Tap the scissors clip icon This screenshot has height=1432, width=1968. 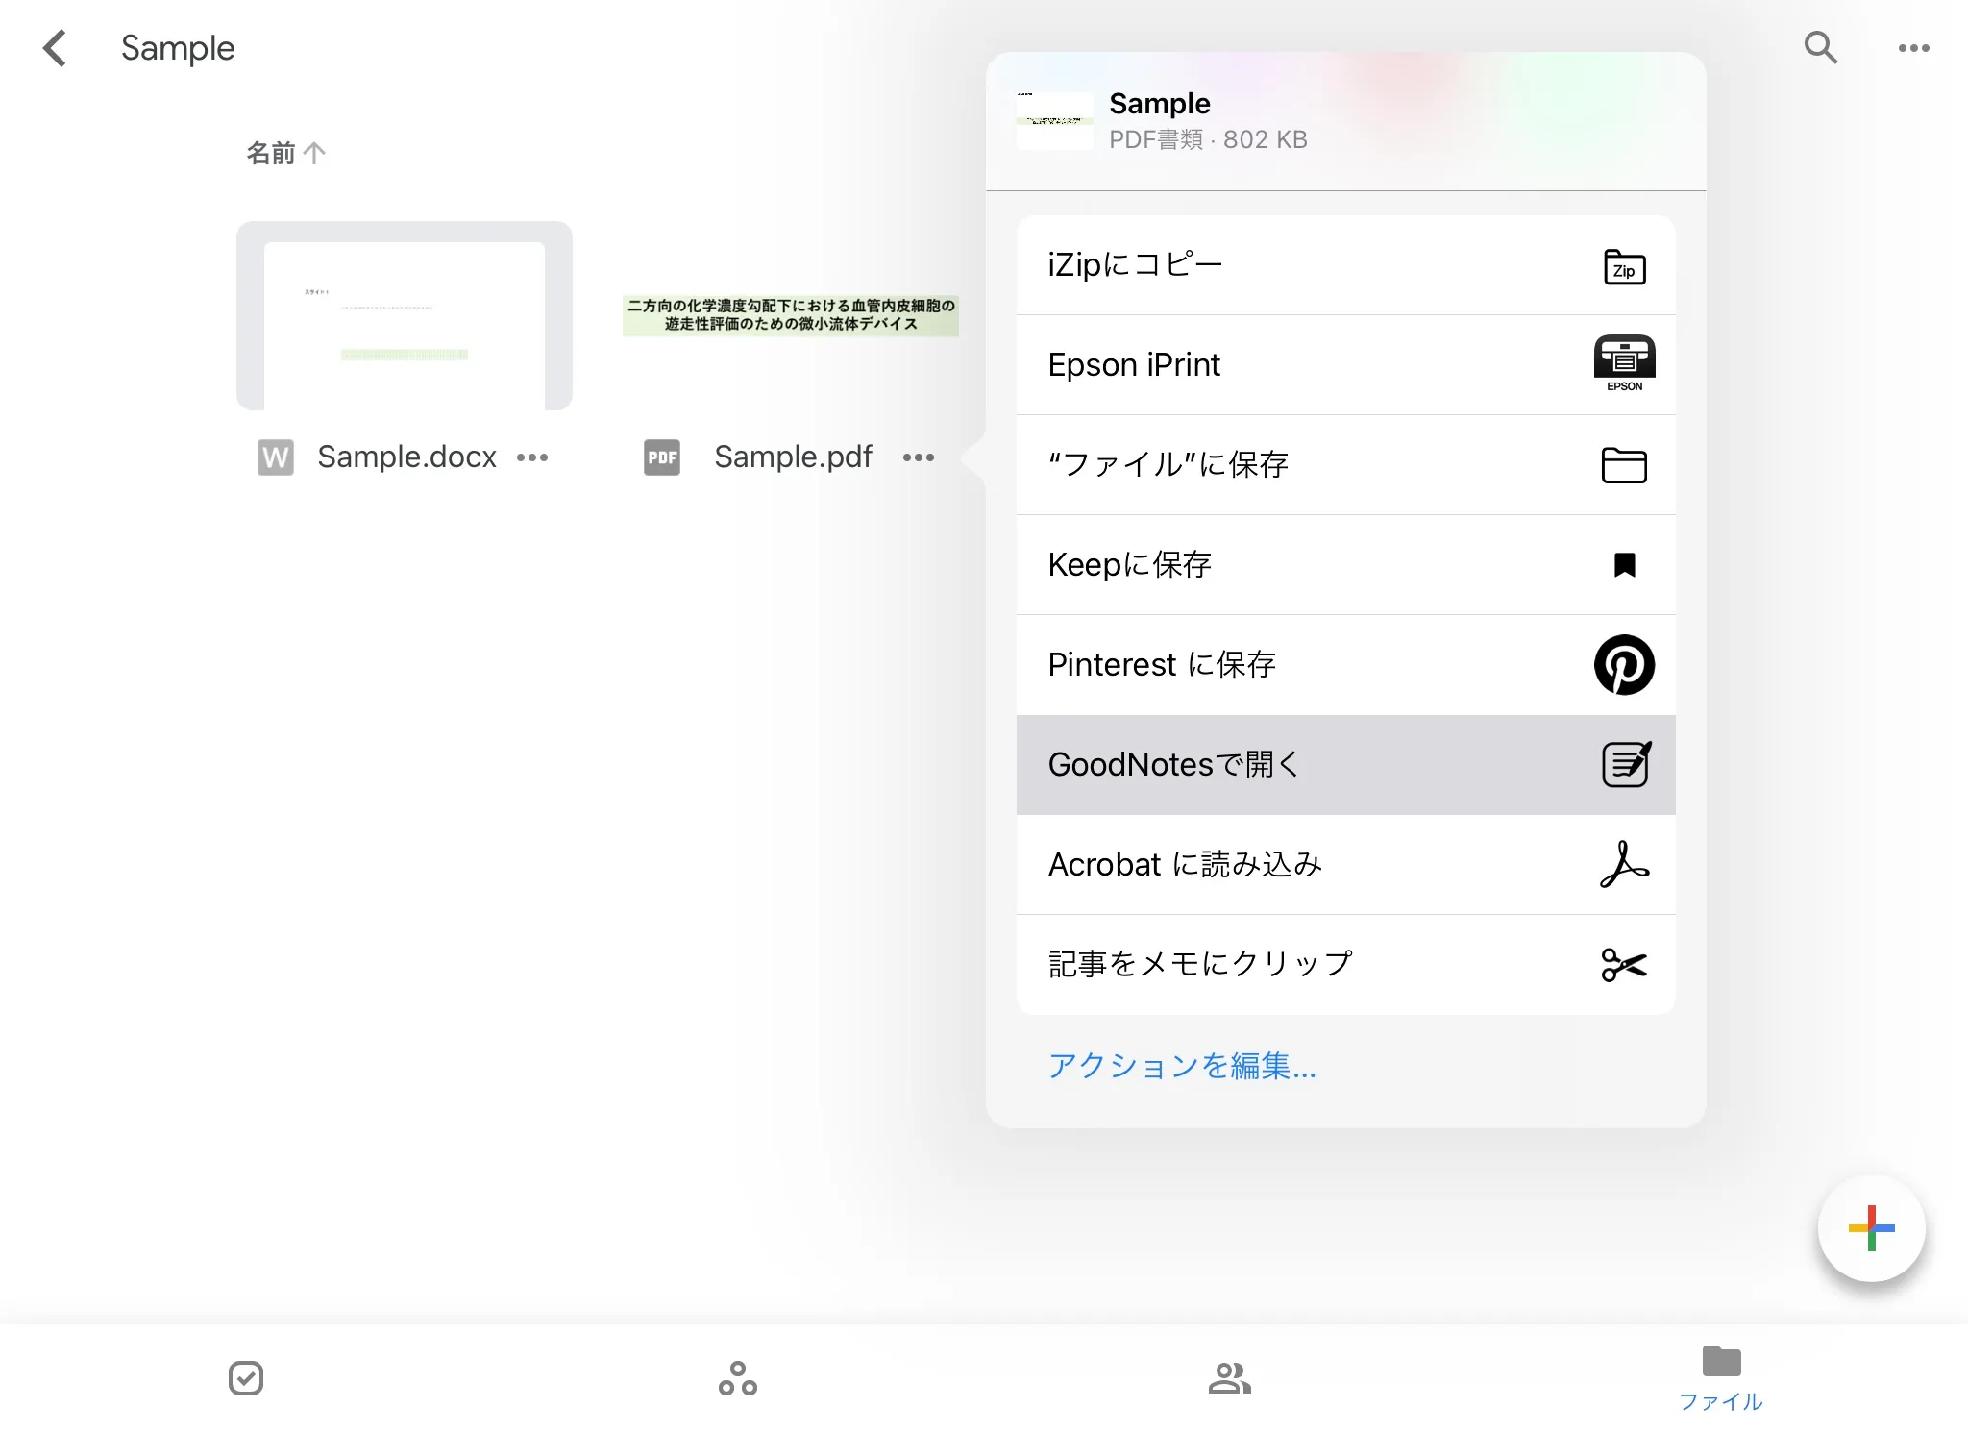[1624, 965]
